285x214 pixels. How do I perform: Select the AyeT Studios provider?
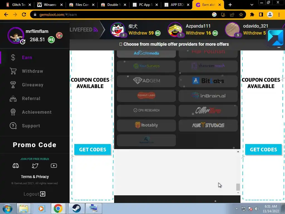point(208,125)
